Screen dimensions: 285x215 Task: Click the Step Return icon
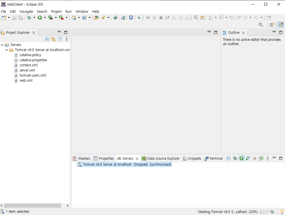tap(187, 18)
